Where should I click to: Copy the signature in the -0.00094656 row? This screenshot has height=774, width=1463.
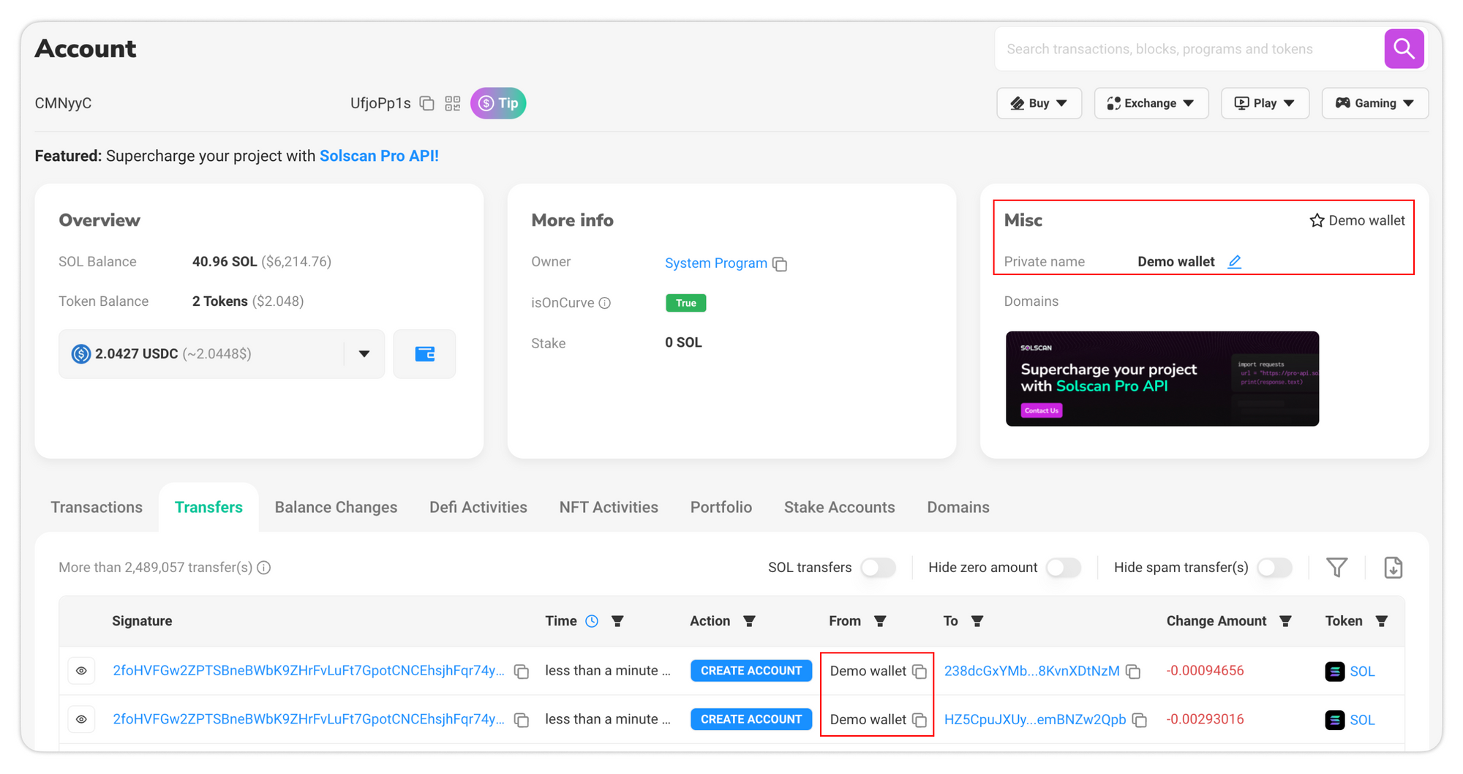522,672
